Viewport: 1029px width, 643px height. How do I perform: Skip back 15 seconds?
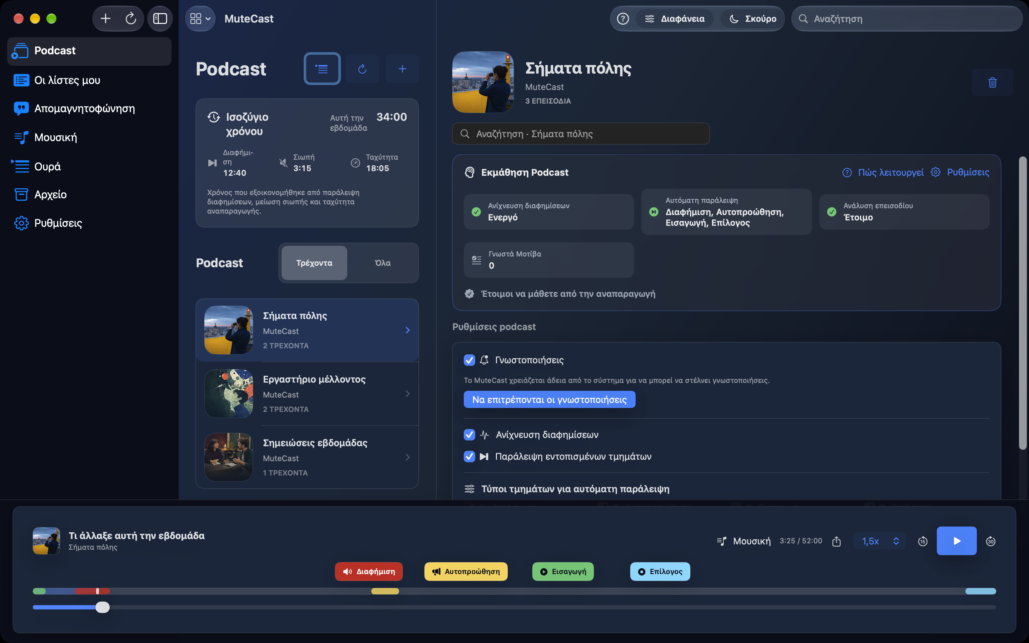click(x=923, y=541)
